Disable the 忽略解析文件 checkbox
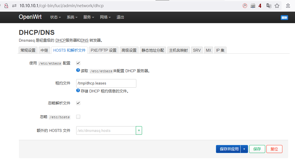 78,103
